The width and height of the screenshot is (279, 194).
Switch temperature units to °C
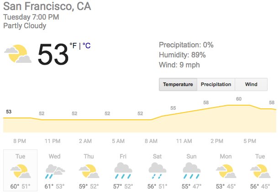86,46
